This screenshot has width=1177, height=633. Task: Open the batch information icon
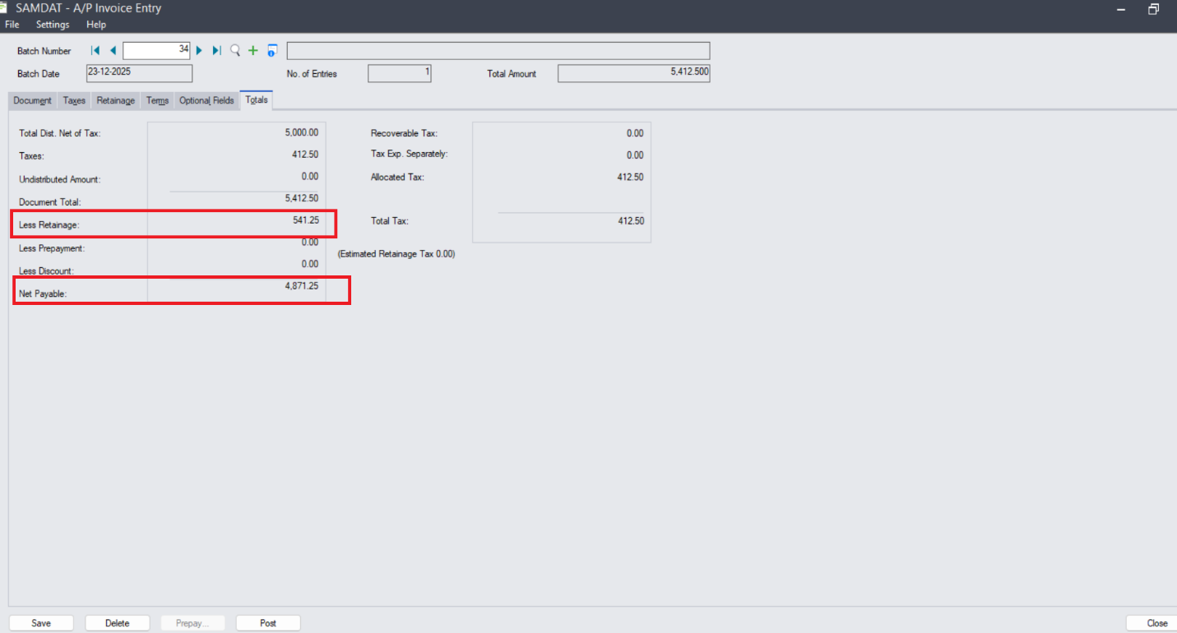[x=272, y=51]
